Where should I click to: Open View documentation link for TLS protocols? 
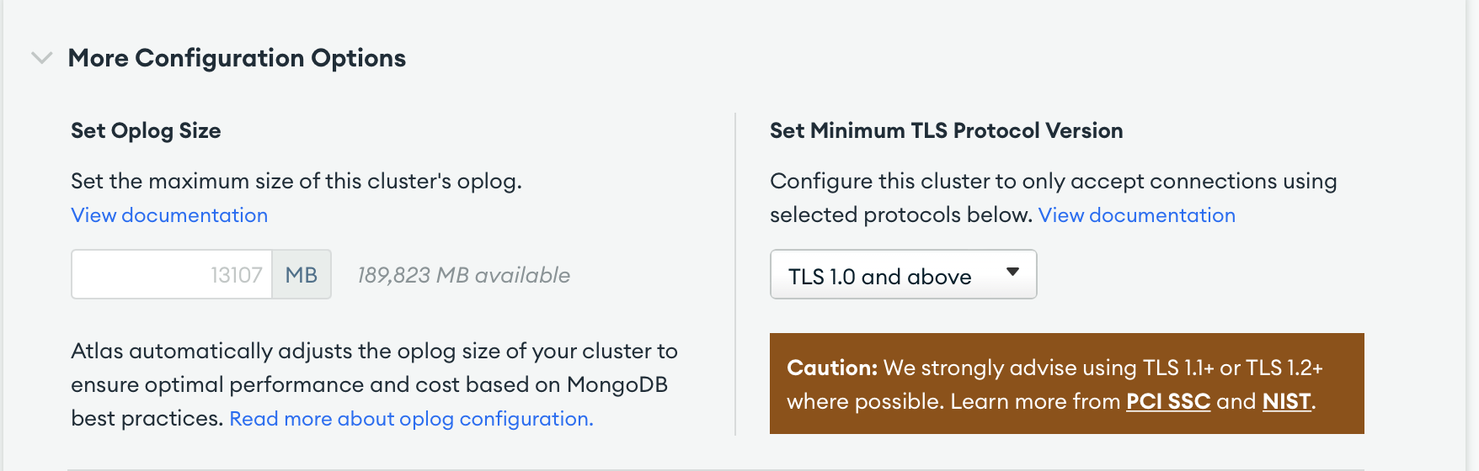click(1136, 215)
